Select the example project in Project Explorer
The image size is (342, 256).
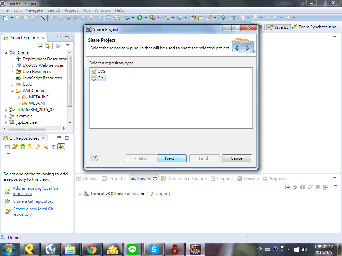(21, 116)
